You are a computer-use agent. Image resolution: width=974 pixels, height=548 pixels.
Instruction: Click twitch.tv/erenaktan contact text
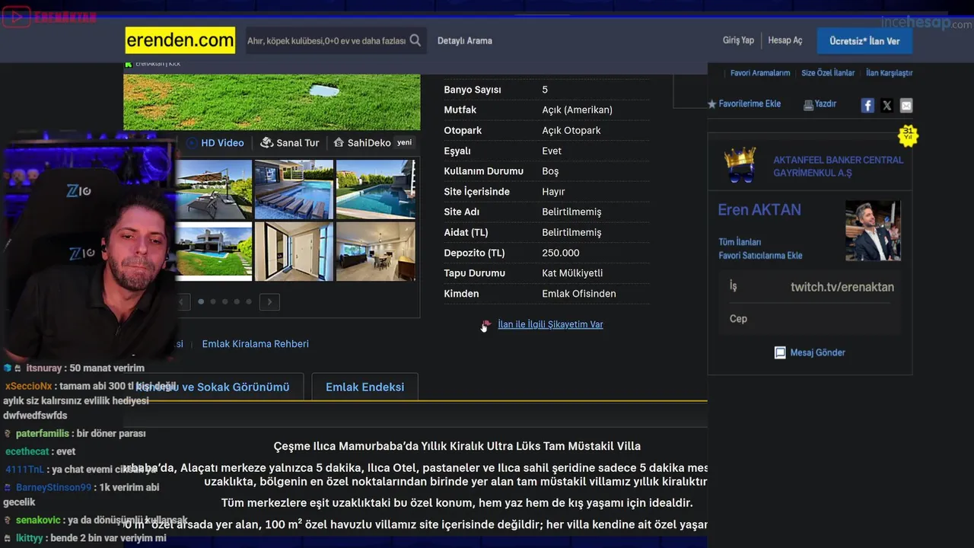click(842, 287)
